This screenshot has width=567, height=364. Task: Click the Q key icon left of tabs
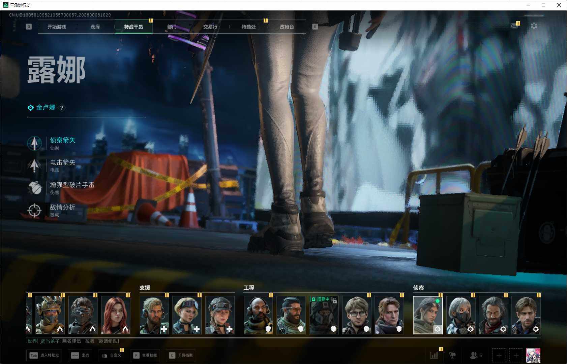(29, 27)
